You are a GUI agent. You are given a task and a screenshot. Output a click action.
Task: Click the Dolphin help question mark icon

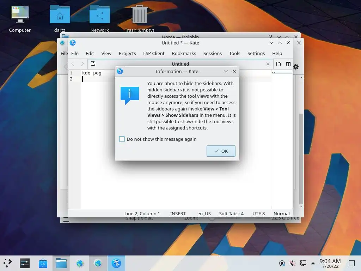tap(270, 36)
